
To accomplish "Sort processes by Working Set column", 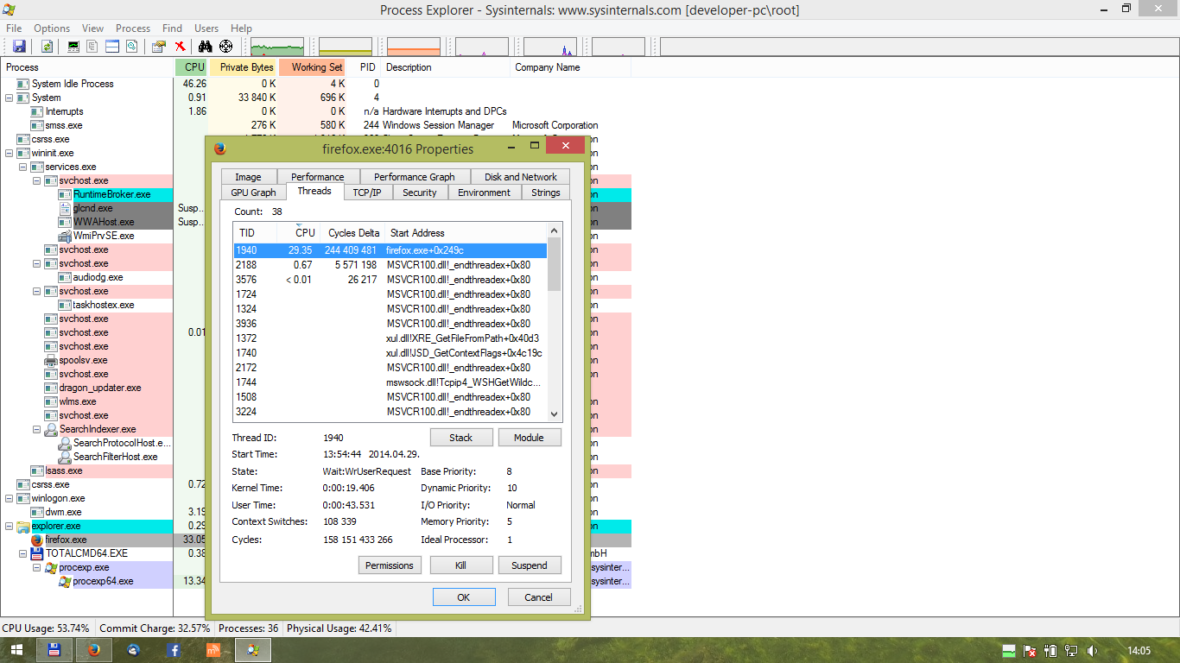I will click(314, 67).
